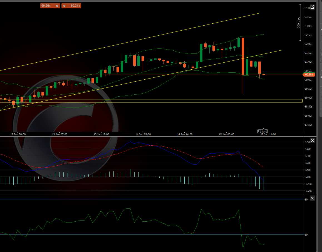Viewport: 322px width, 252px height.
Task: Click the orange Sell button at 60.26
Action: click(x=50, y=6)
